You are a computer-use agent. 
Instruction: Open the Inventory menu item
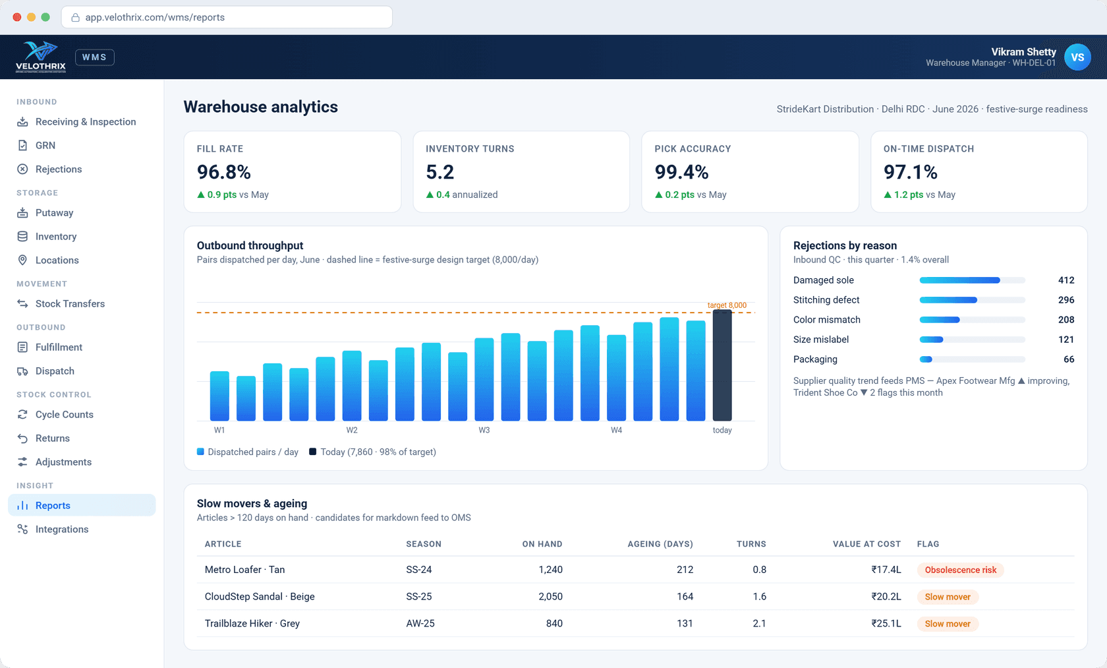coord(82,237)
